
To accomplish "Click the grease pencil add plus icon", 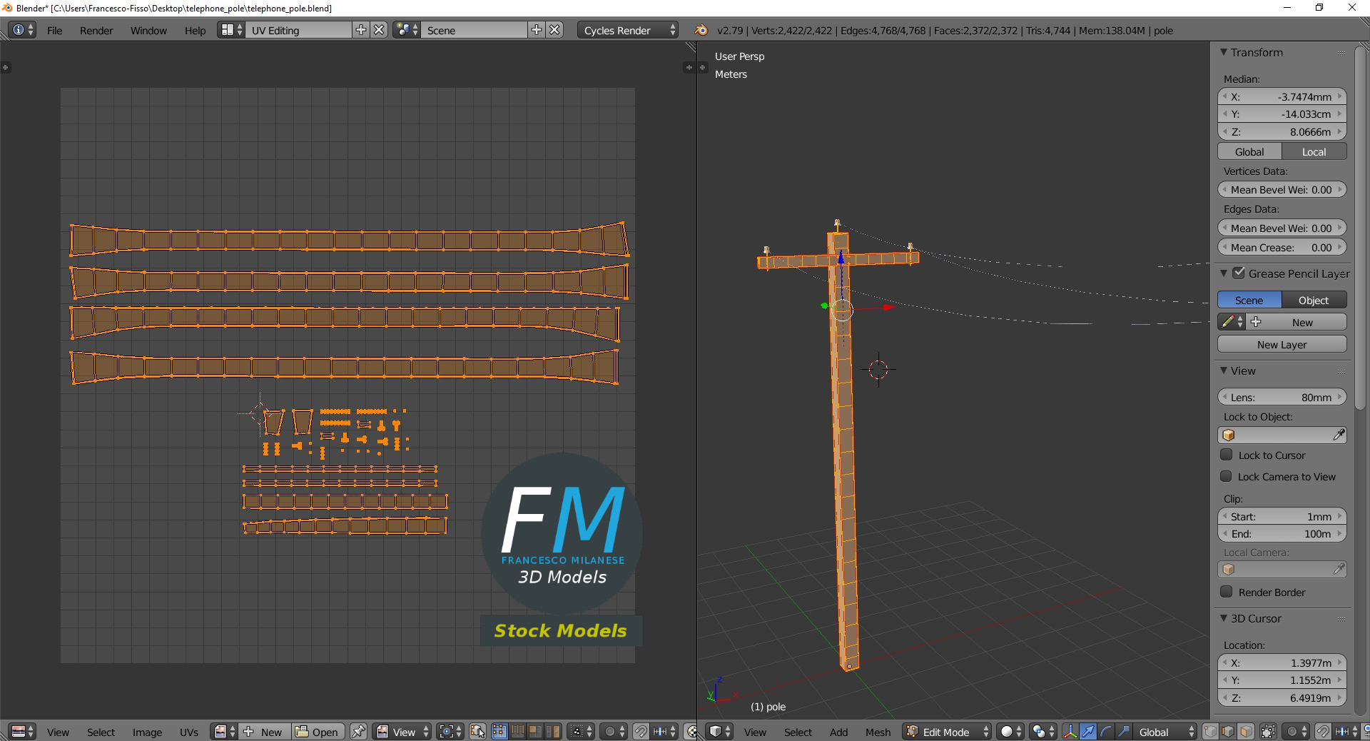I will pos(1257,322).
